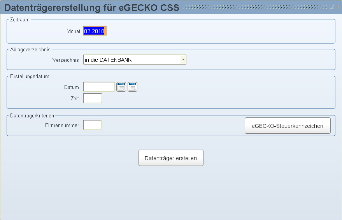Focus the Firmennummer input field
This screenshot has height=220, width=342.
pyautogui.click(x=92, y=125)
